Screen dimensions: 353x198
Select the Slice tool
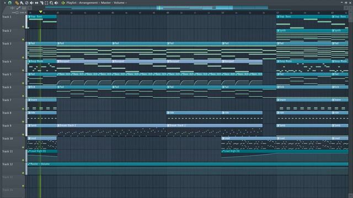(x=41, y=3)
